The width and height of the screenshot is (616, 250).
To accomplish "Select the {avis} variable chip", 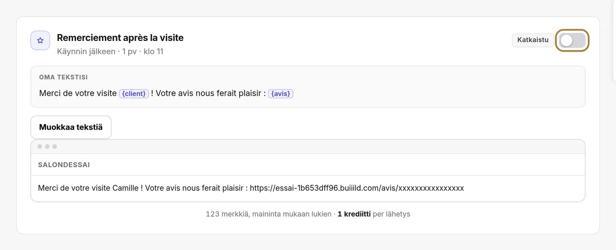I will point(281,93).
